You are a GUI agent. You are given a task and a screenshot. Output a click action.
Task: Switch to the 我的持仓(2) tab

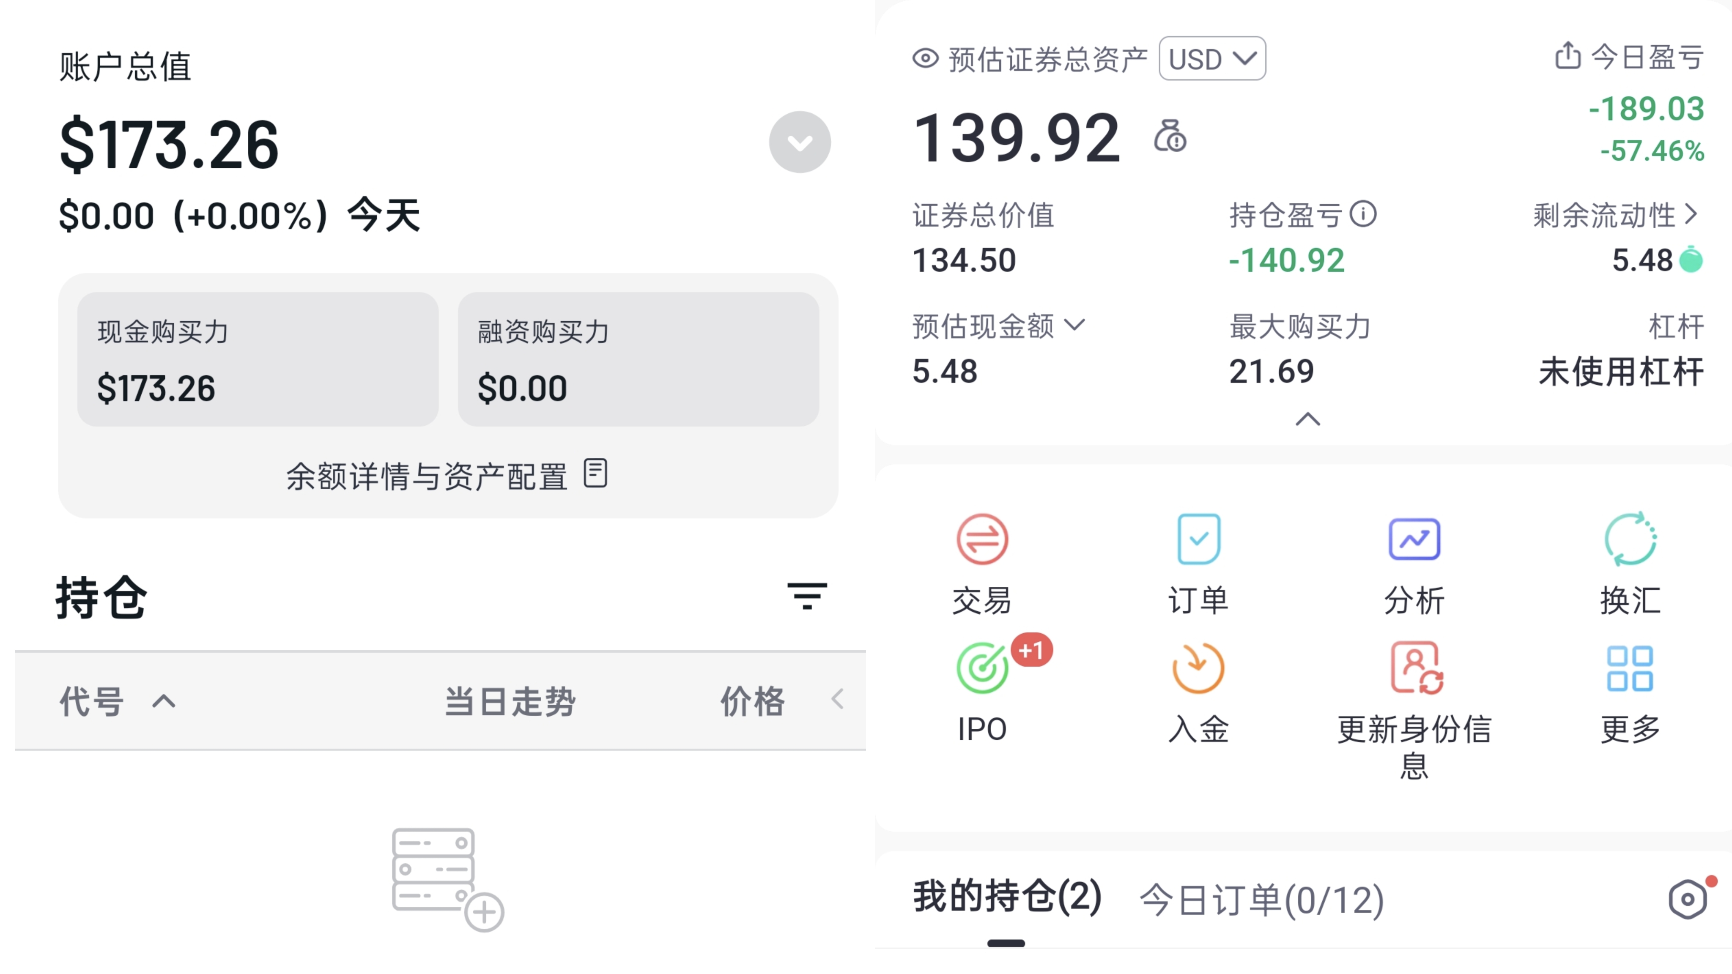coord(1006,897)
